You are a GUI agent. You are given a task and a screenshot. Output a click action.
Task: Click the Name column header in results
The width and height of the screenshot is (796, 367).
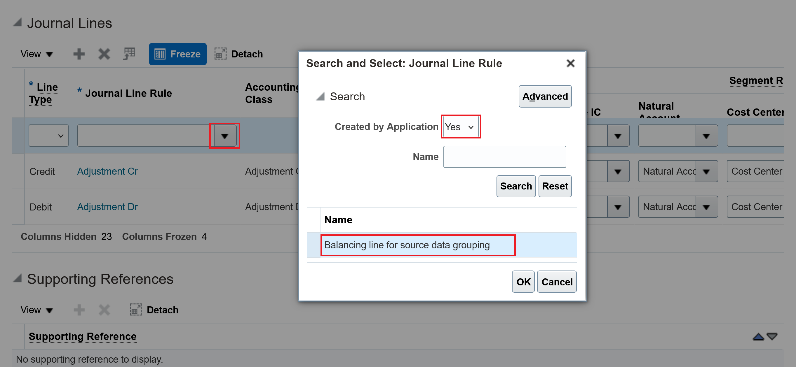click(338, 220)
